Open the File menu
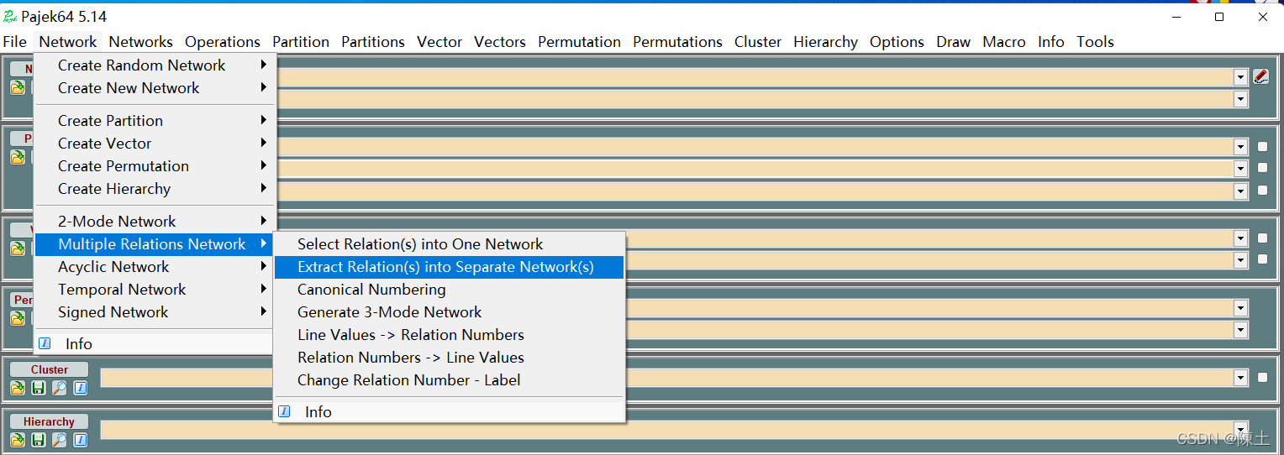Image resolution: width=1284 pixels, height=455 pixels. [x=15, y=42]
